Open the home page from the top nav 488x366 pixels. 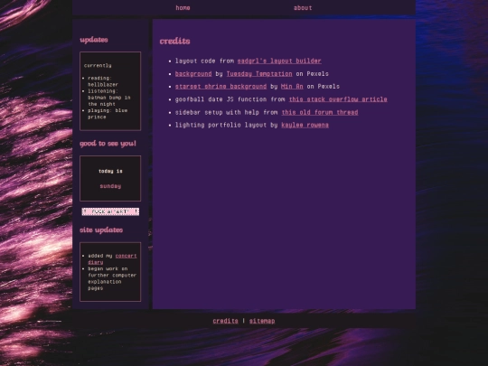click(183, 8)
